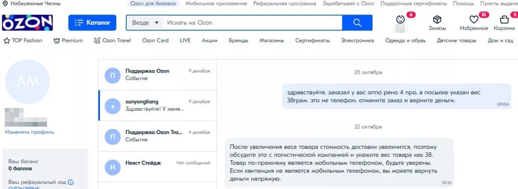This screenshot has height=189, width=518.
Task: Click the magnifier search button
Action: [x=357, y=23]
